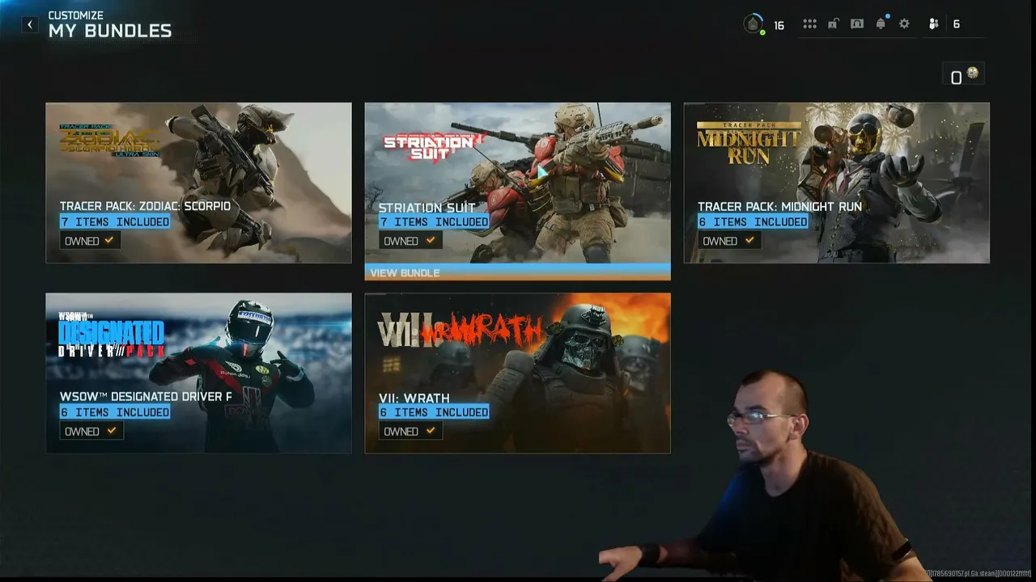The width and height of the screenshot is (1036, 582).
Task: Go back using the arrow beside Customize
Action: coord(30,24)
